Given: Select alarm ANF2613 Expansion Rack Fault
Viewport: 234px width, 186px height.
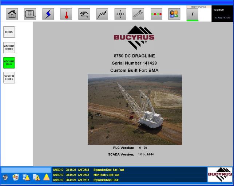Looking at the screenshot, I should 130,180.
